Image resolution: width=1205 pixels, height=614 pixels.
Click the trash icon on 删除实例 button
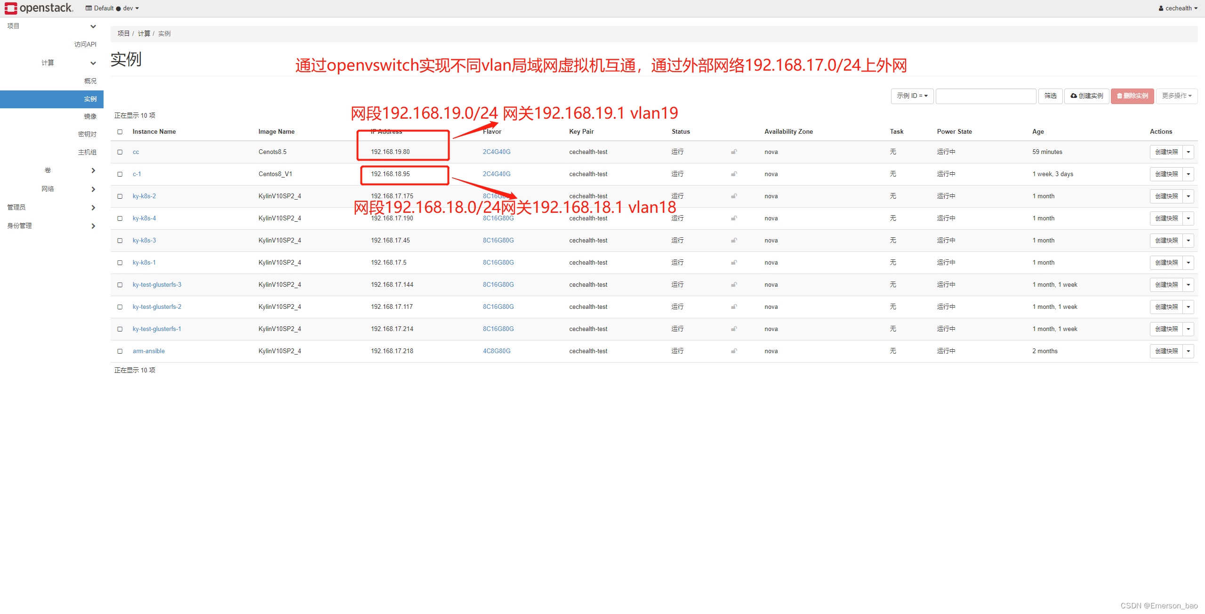1119,96
